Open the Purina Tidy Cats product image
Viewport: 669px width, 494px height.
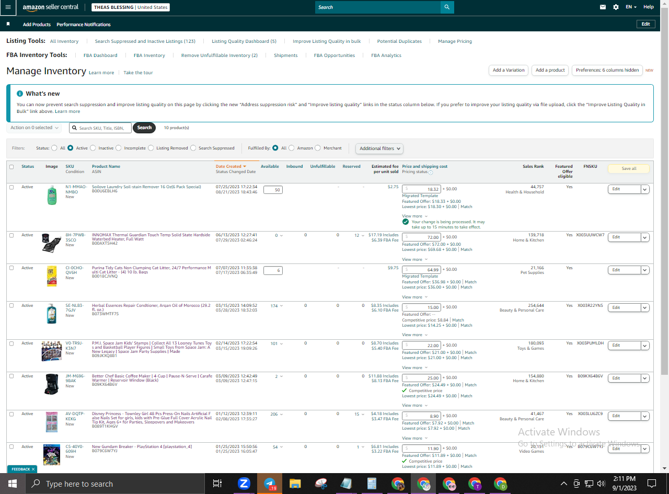52,276
